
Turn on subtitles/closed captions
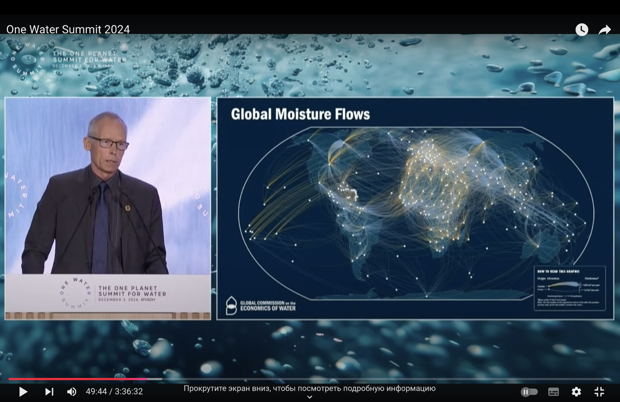[x=554, y=392]
